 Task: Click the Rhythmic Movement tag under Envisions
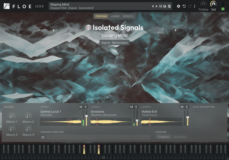(104, 115)
